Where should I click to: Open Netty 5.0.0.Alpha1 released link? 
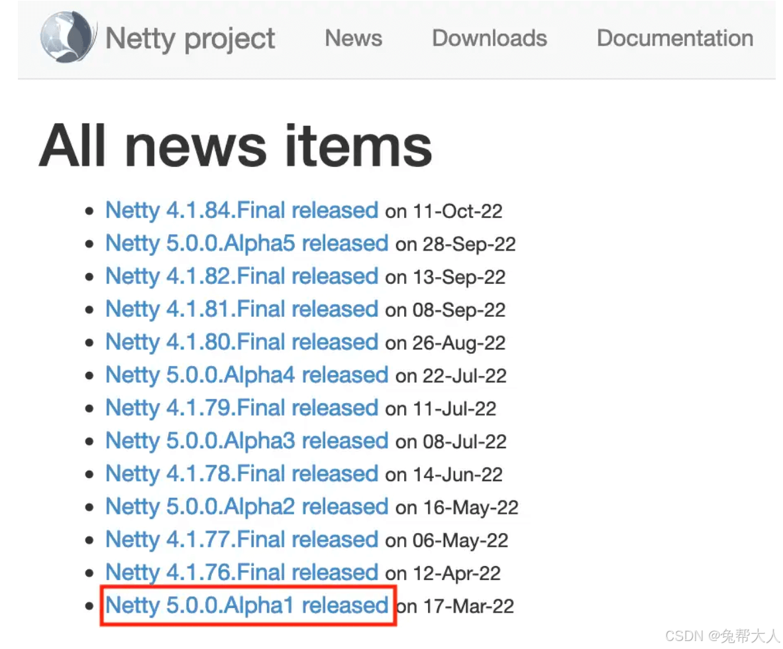(x=246, y=605)
